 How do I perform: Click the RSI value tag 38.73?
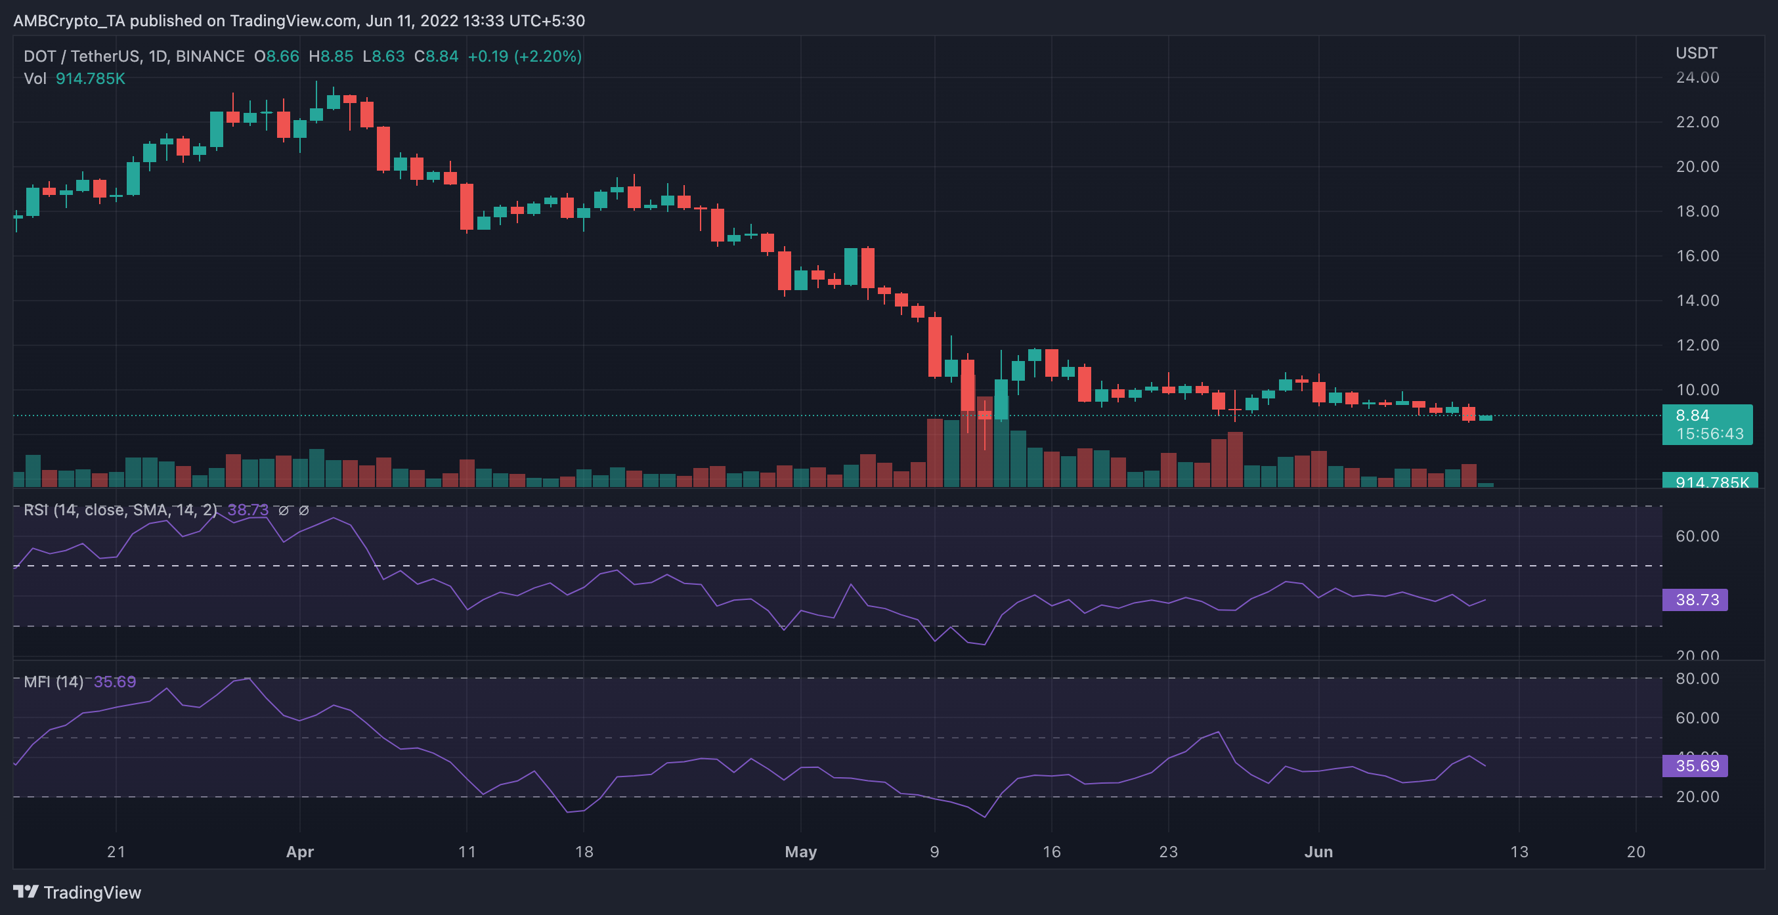click(x=1695, y=599)
